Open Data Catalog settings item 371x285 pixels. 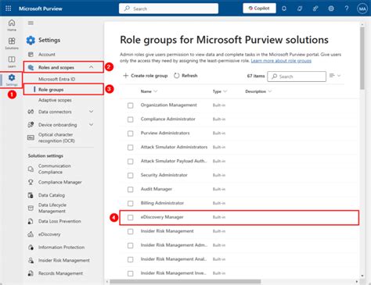coord(52,195)
